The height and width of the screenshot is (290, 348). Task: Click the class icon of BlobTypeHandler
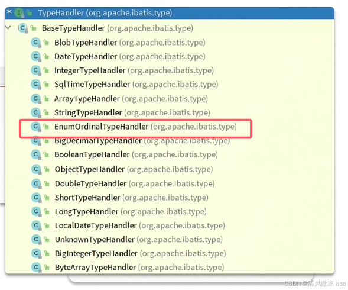(x=35, y=43)
